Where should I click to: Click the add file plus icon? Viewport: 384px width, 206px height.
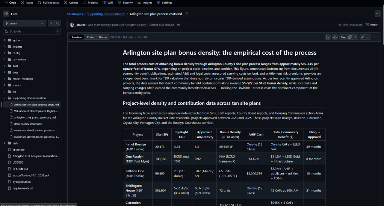(x=51, y=23)
